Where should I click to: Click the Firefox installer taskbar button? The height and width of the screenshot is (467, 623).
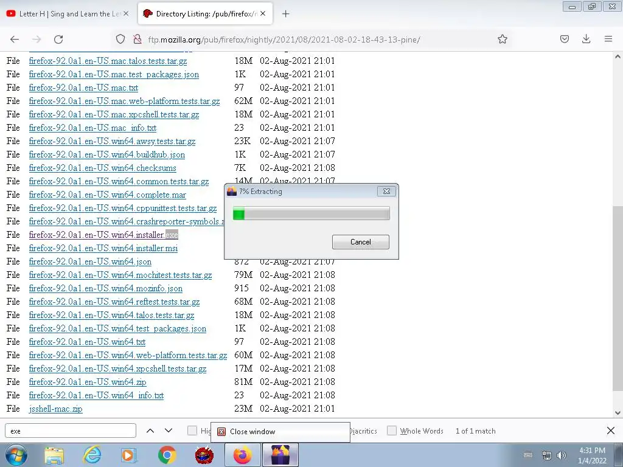click(x=280, y=455)
